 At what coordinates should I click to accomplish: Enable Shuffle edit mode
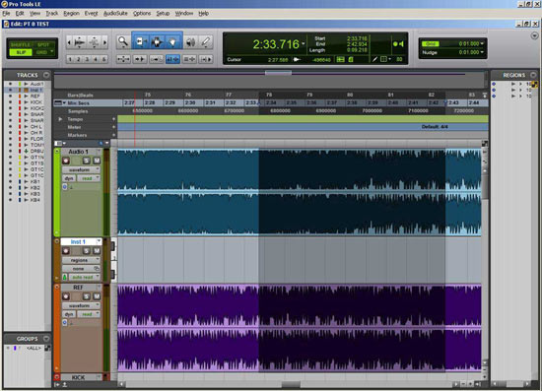click(x=21, y=45)
